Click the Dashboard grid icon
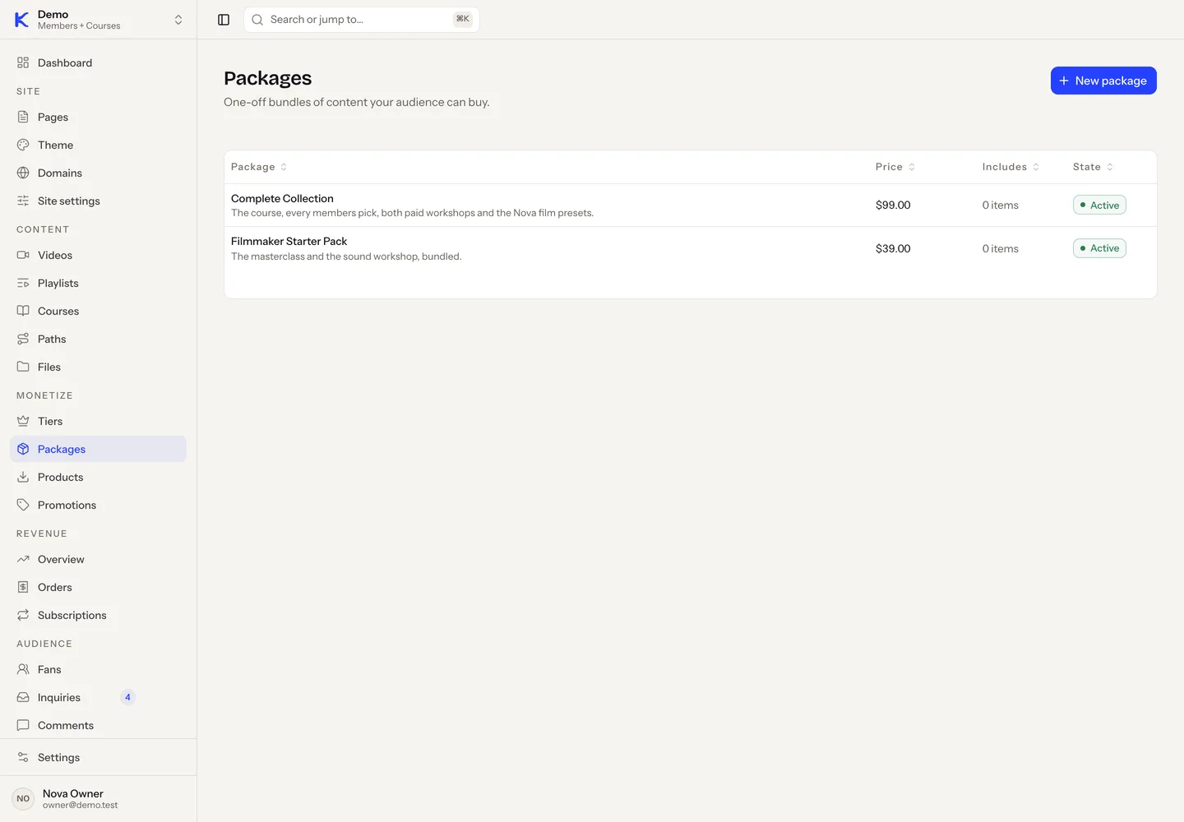This screenshot has height=822, width=1184. (23, 62)
